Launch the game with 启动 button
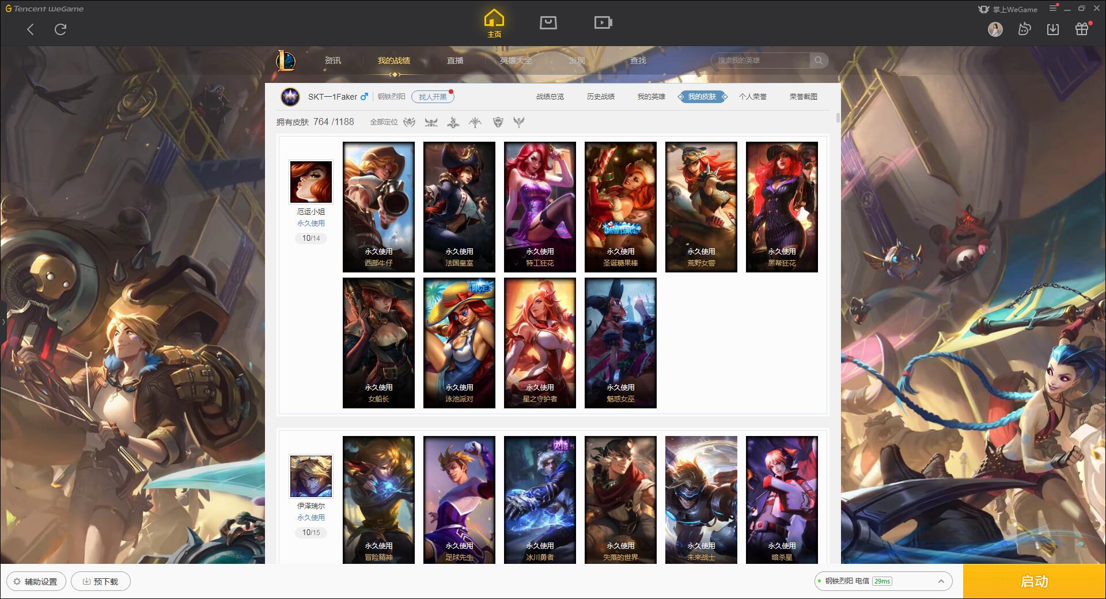This screenshot has width=1106, height=599. coord(1034,581)
